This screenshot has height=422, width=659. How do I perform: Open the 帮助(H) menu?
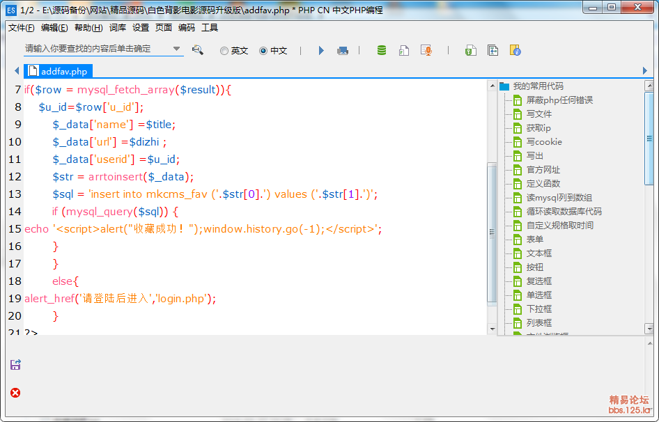[88, 28]
